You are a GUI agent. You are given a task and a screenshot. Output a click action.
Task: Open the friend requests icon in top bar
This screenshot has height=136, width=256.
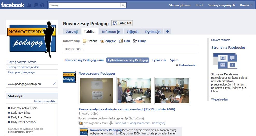29,5
